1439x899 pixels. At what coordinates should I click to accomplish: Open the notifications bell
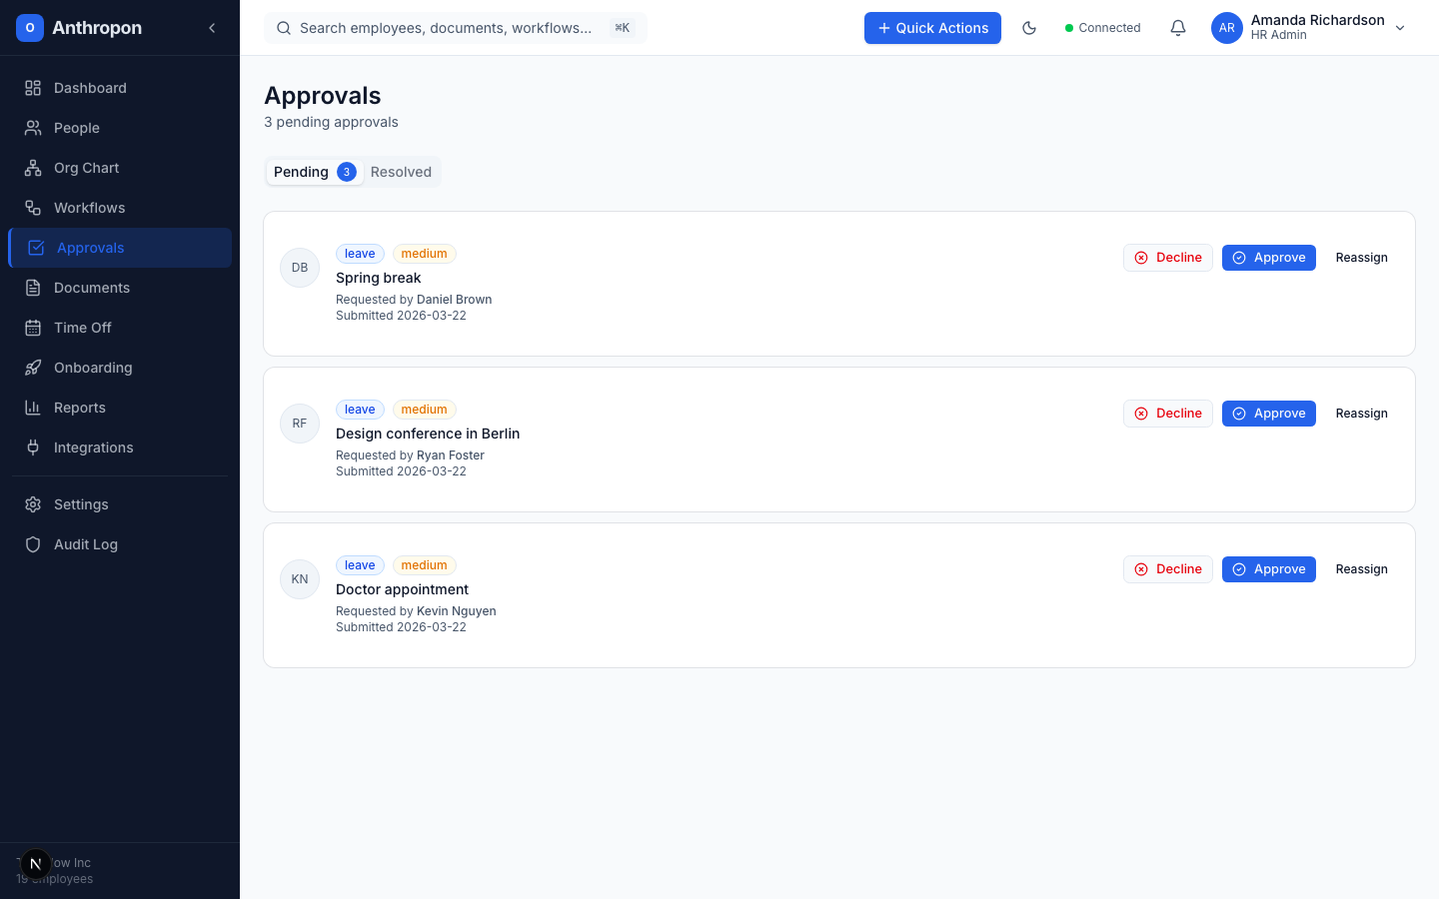click(1178, 28)
